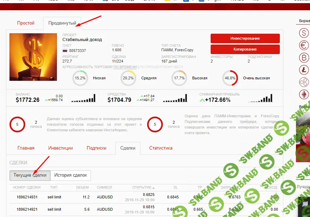Open the Ripple cryptocurrency icon
The height and width of the screenshot is (217, 310).
304,82
